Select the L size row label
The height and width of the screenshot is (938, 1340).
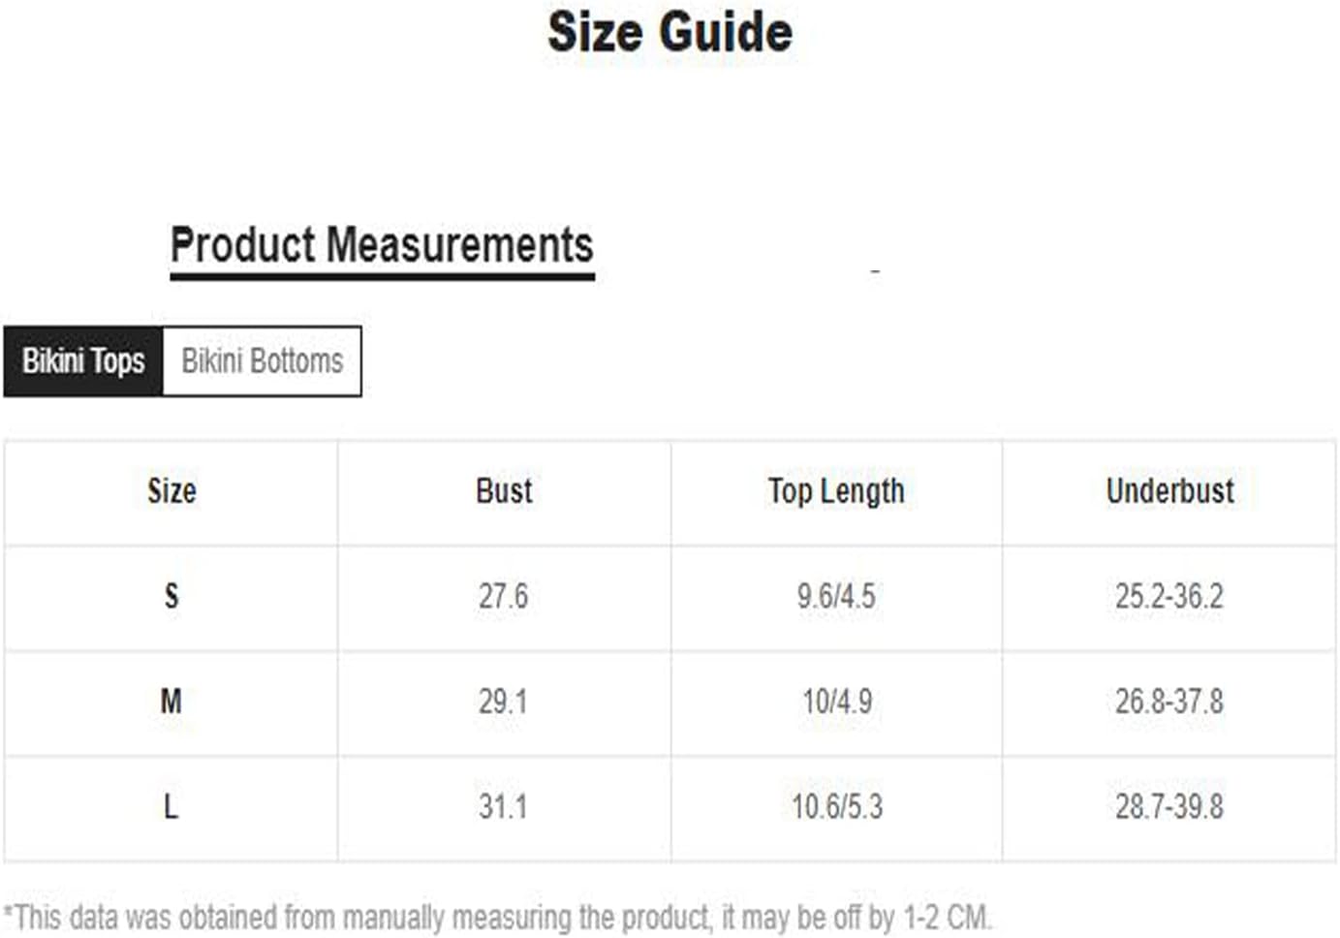(171, 806)
